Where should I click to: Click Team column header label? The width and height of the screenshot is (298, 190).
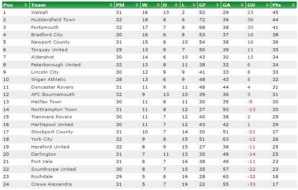[x=38, y=5]
